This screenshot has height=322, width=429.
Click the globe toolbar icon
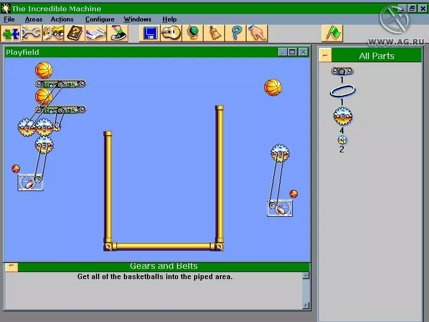click(x=193, y=33)
